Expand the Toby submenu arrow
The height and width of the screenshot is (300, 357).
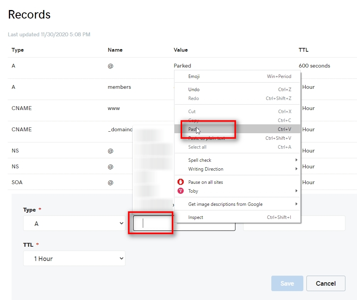(296, 191)
